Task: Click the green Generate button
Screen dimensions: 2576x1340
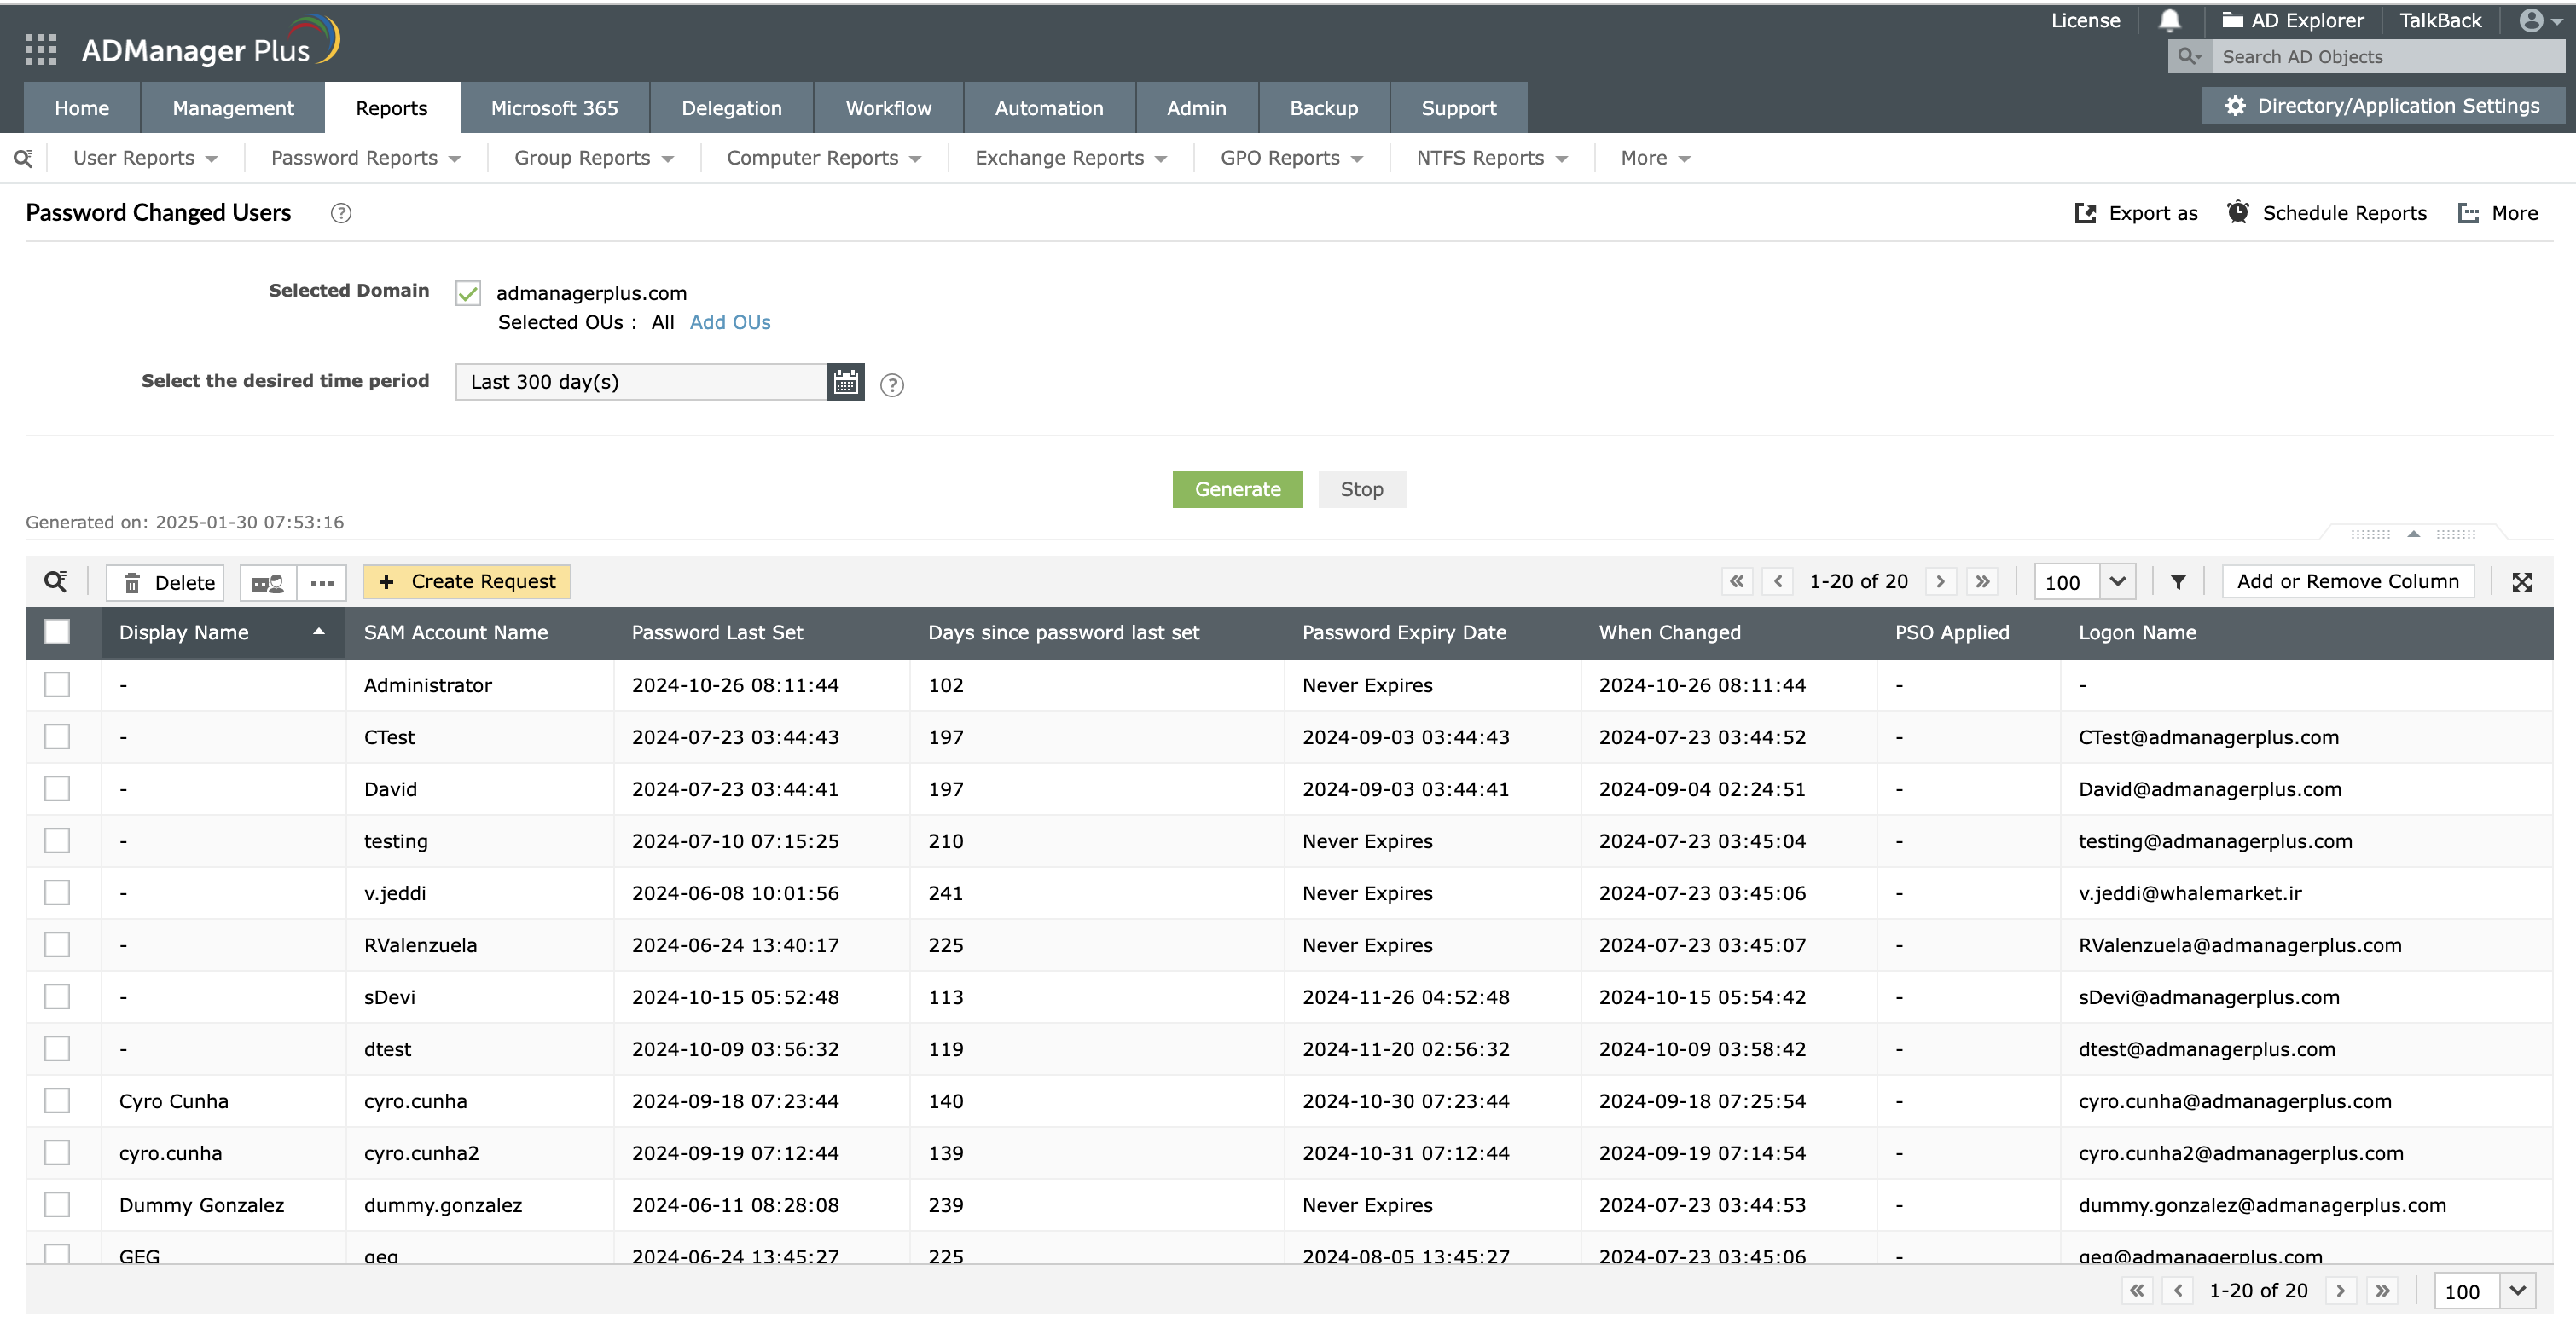Action: 1237,489
